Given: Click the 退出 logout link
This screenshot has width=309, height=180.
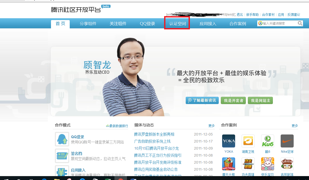Looking at the screenshot, I should click(240, 15).
